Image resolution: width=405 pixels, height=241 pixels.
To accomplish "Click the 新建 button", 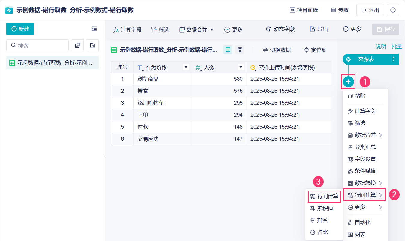I will click(x=20, y=29).
